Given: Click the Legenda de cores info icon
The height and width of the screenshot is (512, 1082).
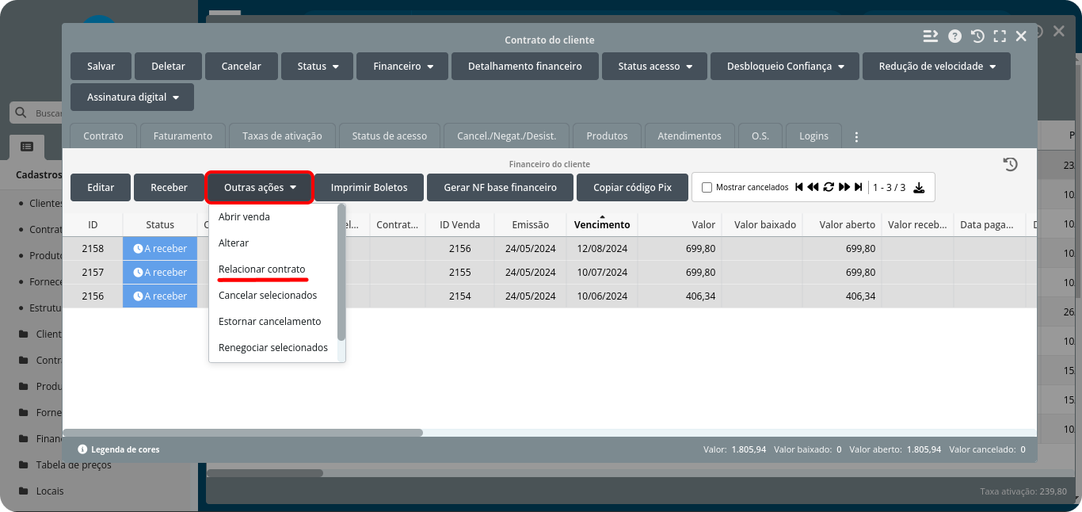Looking at the screenshot, I should click(x=82, y=449).
